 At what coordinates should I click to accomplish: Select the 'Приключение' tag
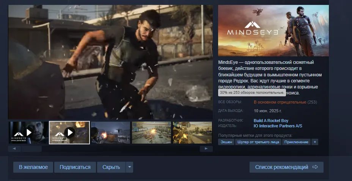(296, 142)
